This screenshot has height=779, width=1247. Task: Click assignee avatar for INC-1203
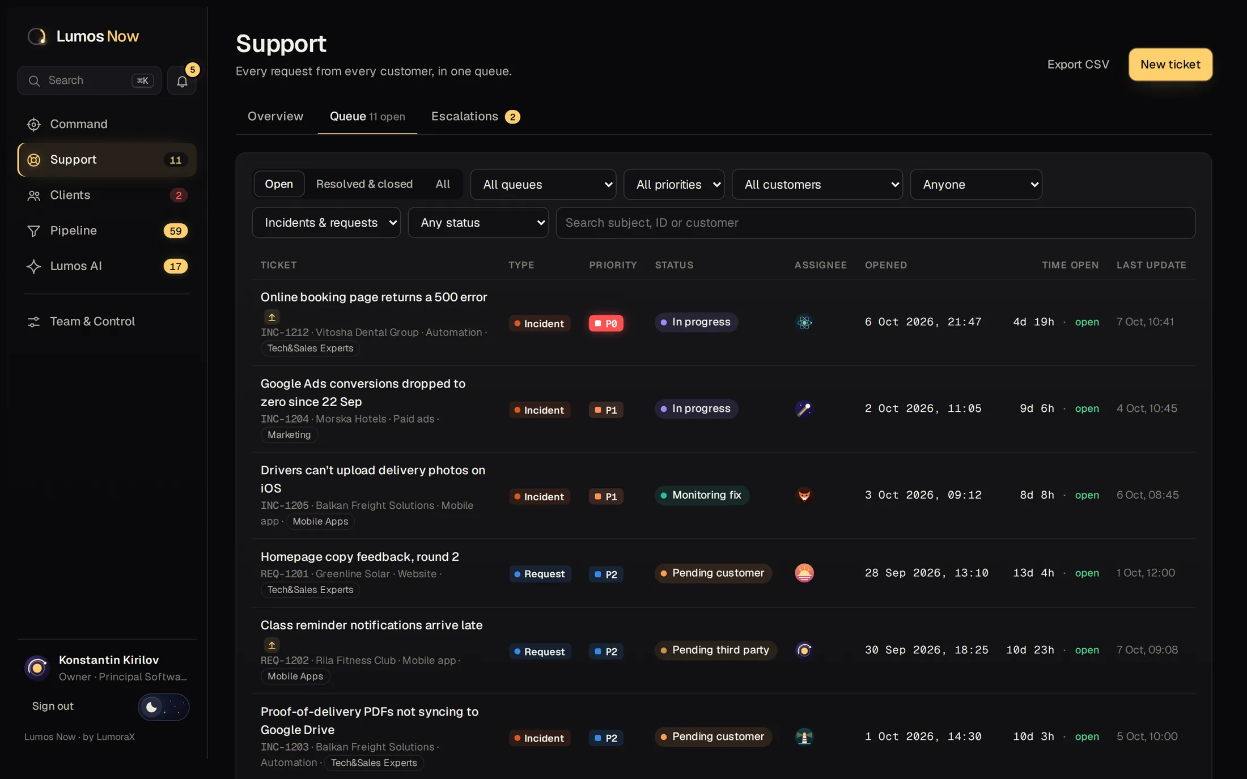point(804,737)
